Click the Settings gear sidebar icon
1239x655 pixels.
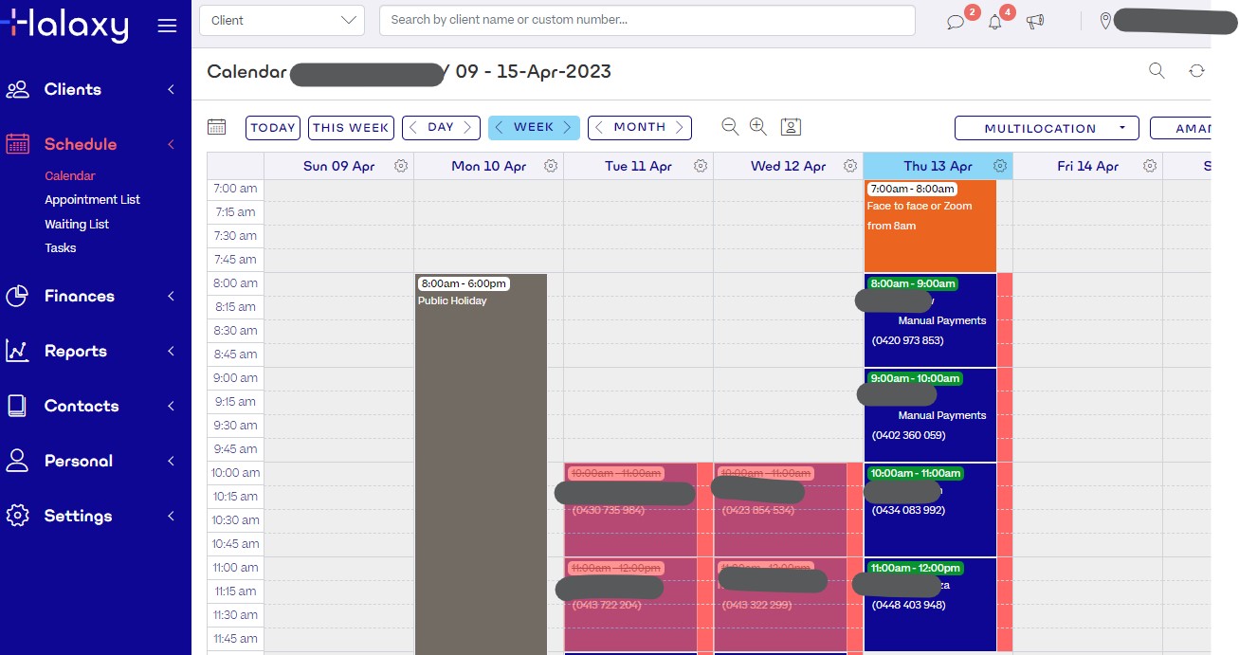[17, 516]
